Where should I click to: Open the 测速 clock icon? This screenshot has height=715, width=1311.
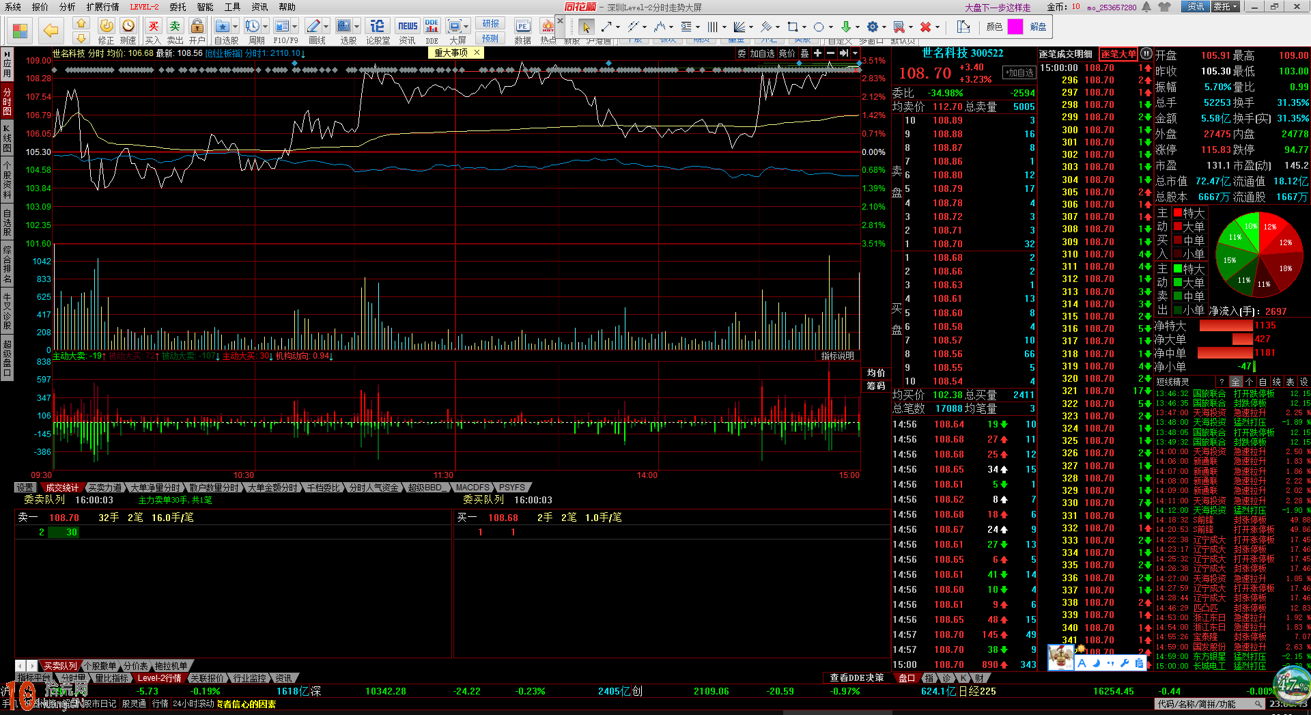point(128,27)
